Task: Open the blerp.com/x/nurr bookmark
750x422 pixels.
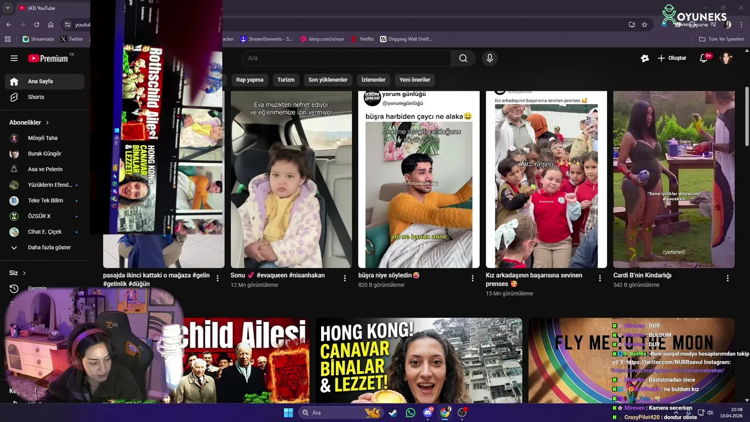Action: click(x=322, y=39)
